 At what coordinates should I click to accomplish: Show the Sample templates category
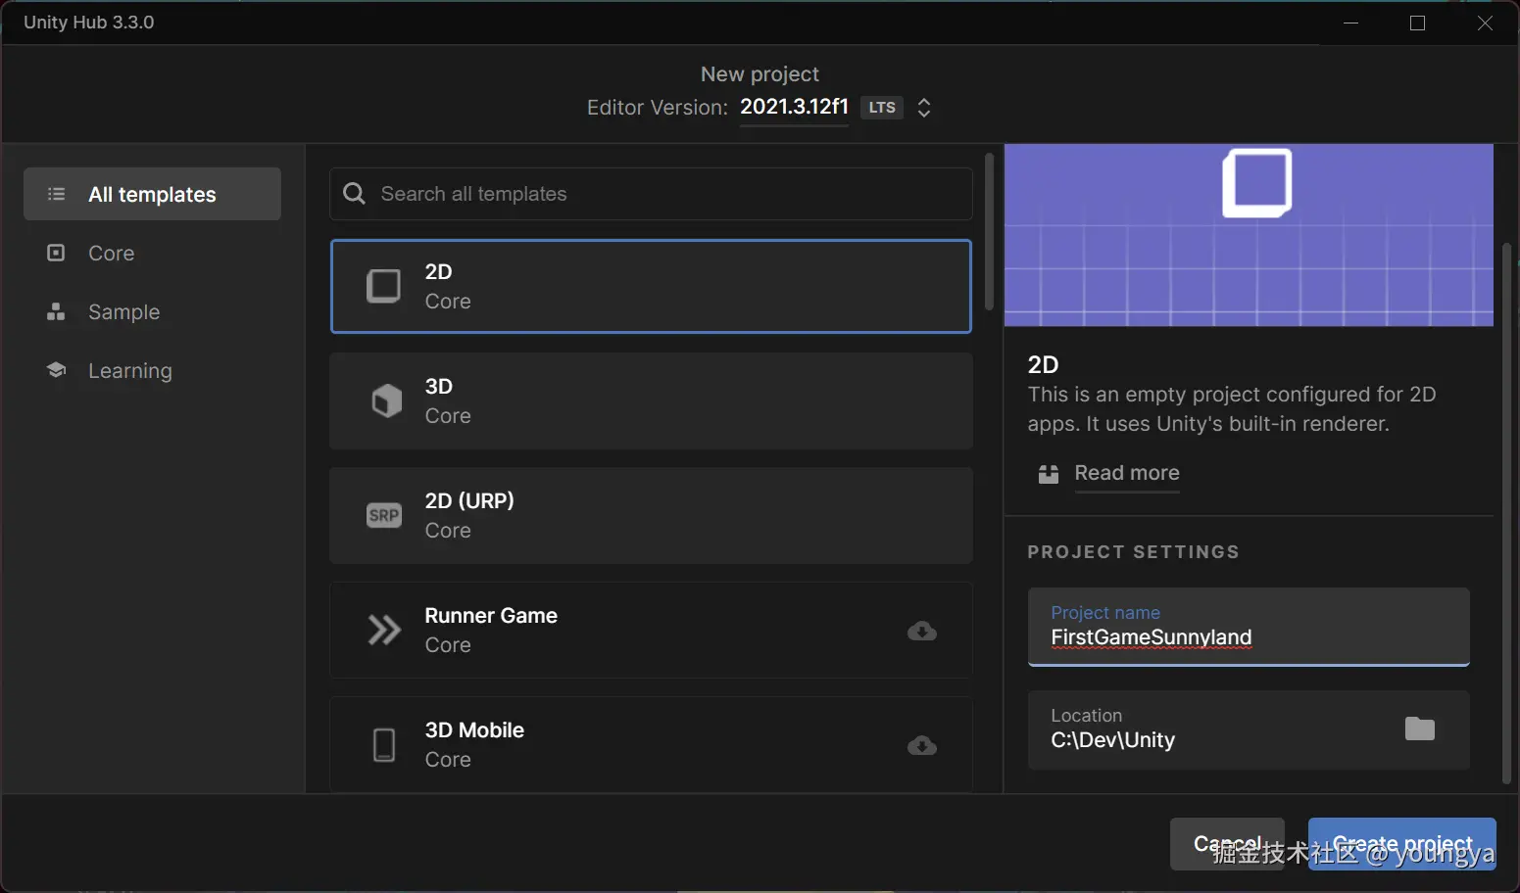(x=123, y=312)
